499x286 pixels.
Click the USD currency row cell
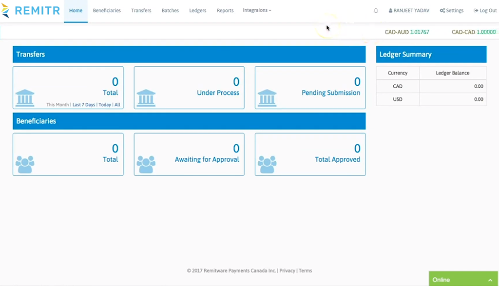(x=398, y=99)
